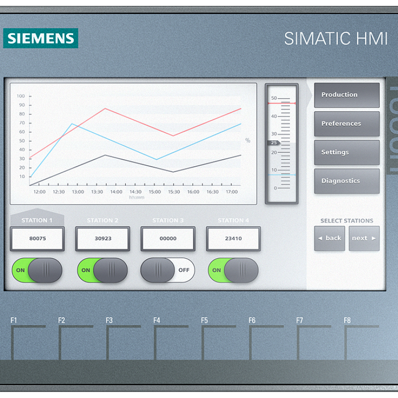
Task: Disable the Station 4 toggle switch
Action: click(233, 270)
